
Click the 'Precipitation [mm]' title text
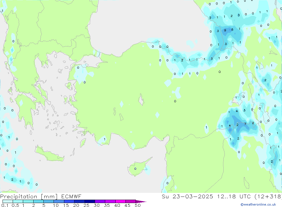pyautogui.click(x=29, y=197)
